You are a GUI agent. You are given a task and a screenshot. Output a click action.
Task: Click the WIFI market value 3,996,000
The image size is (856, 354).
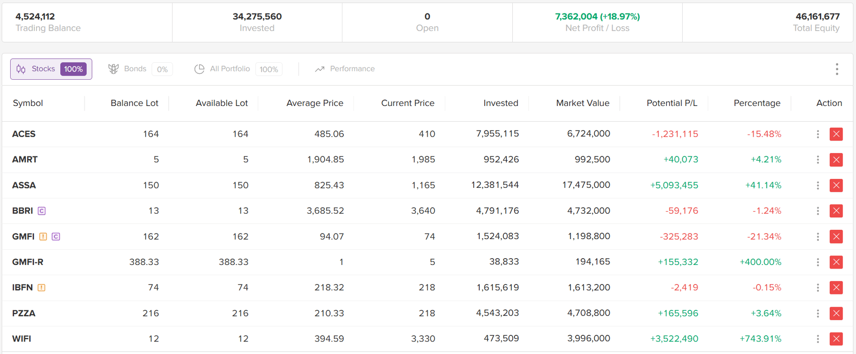[x=588, y=339]
